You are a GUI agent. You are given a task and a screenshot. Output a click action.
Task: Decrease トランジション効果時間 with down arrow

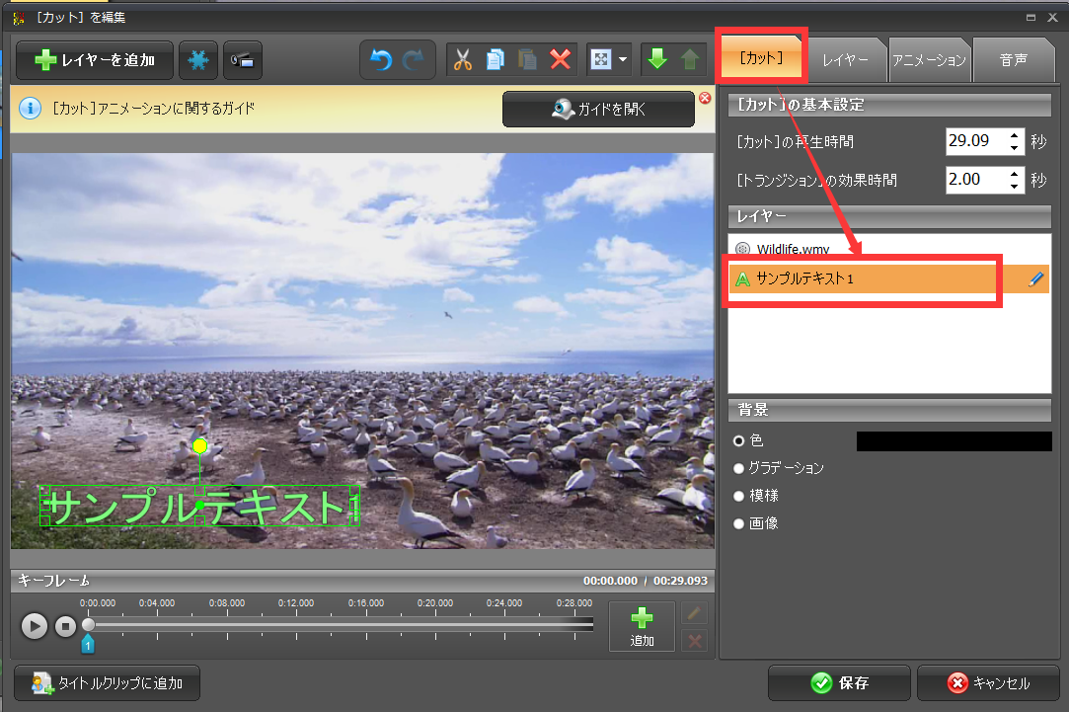coord(1014,186)
